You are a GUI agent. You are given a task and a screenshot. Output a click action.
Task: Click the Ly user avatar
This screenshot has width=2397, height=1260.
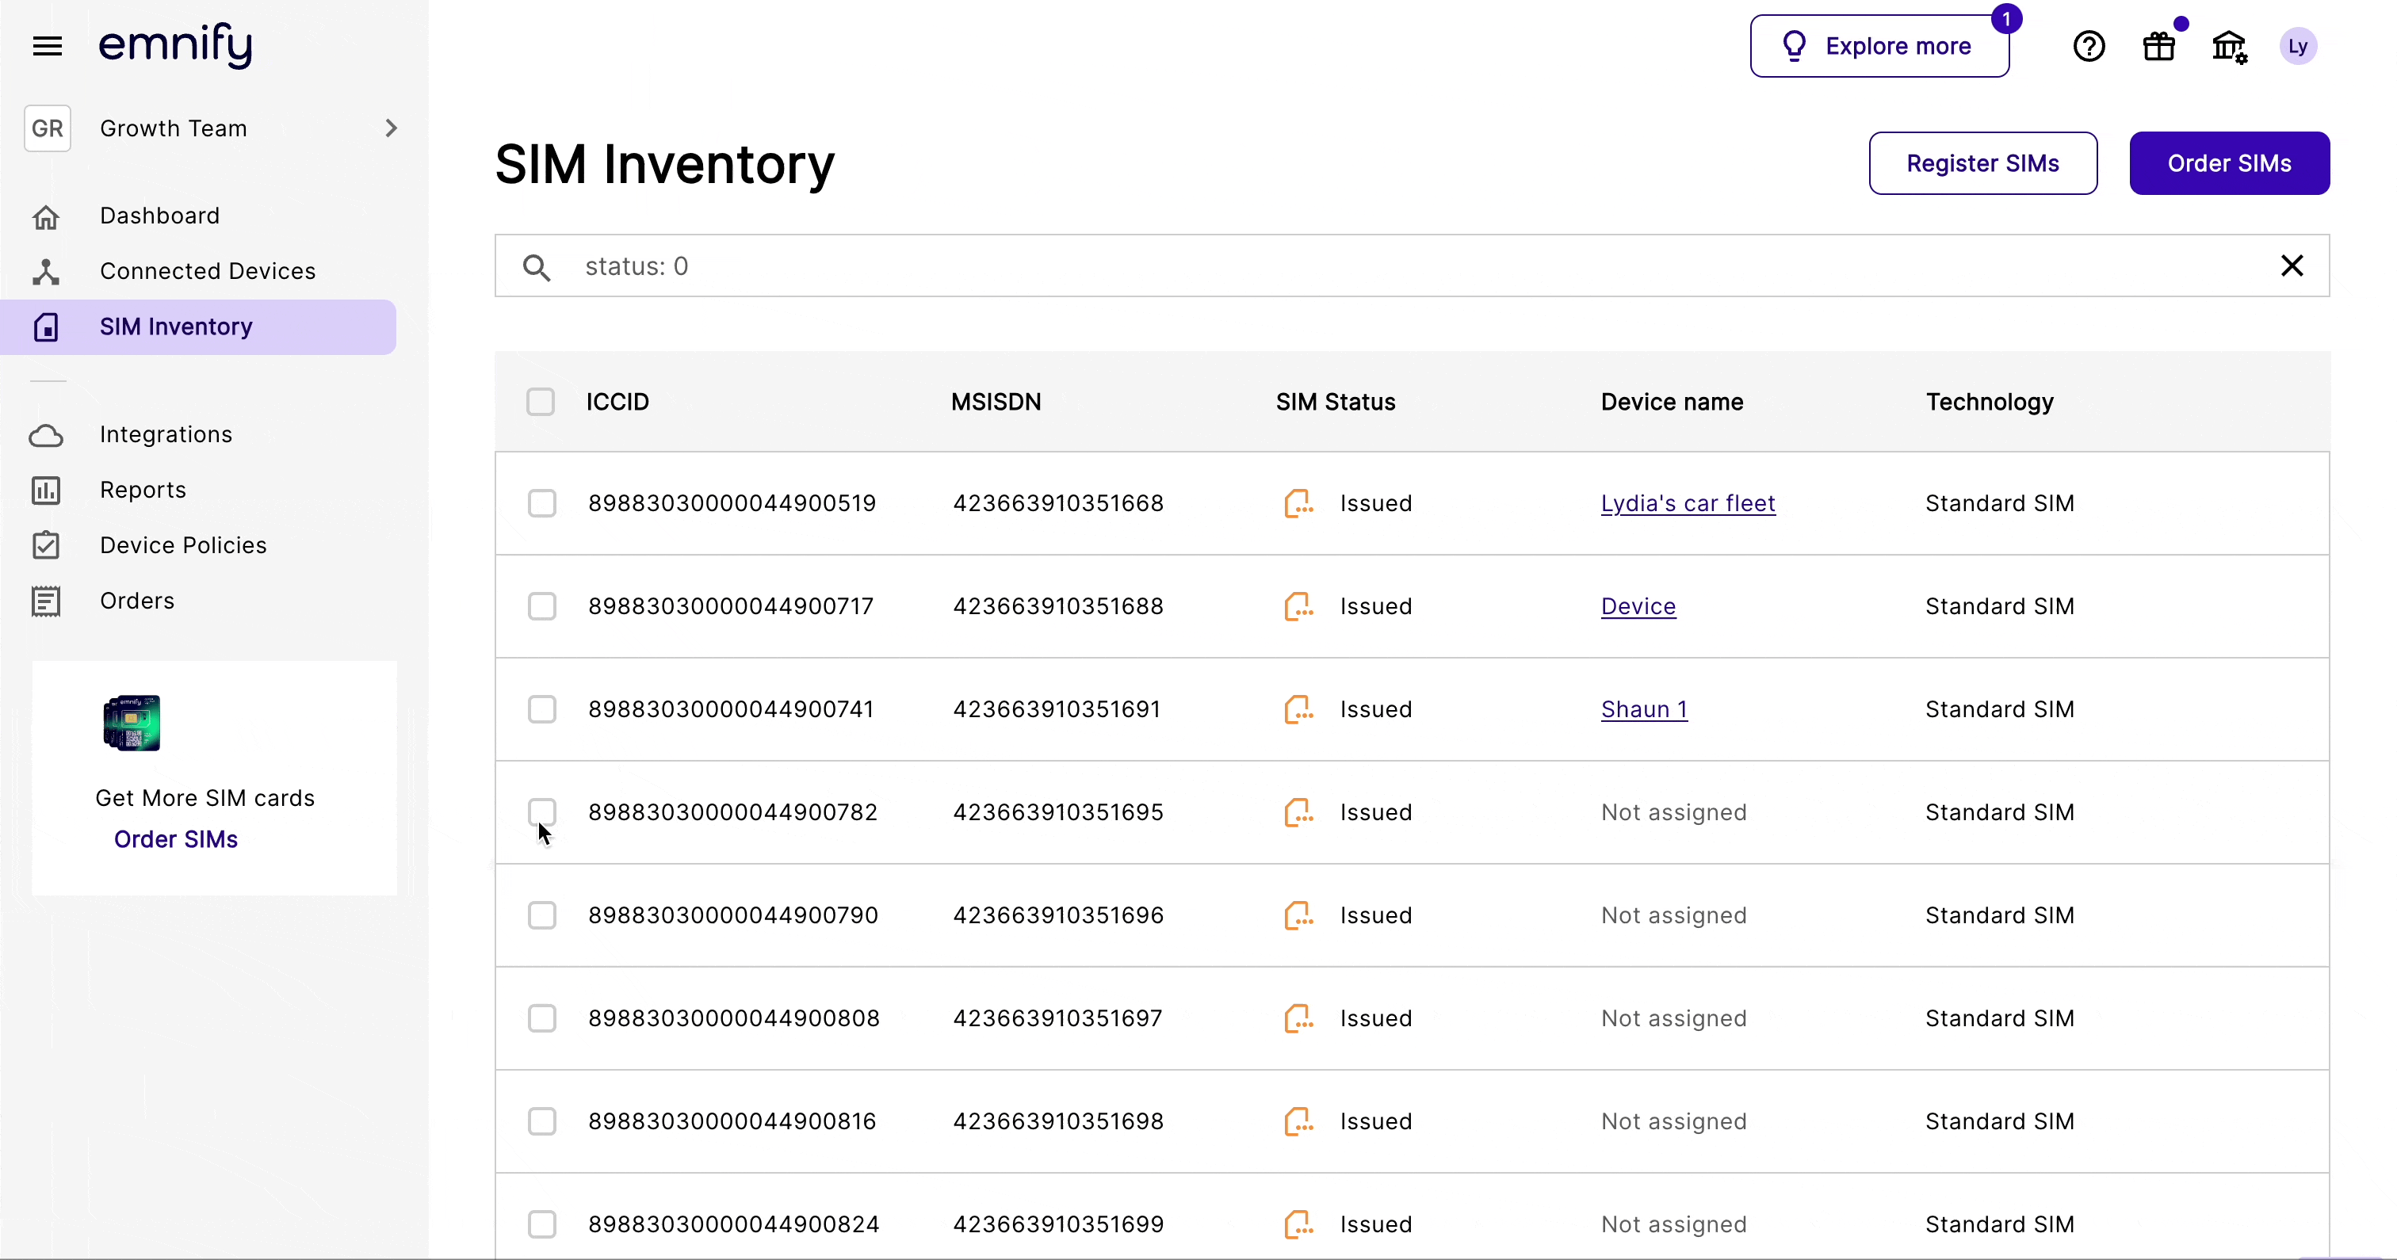point(2297,46)
